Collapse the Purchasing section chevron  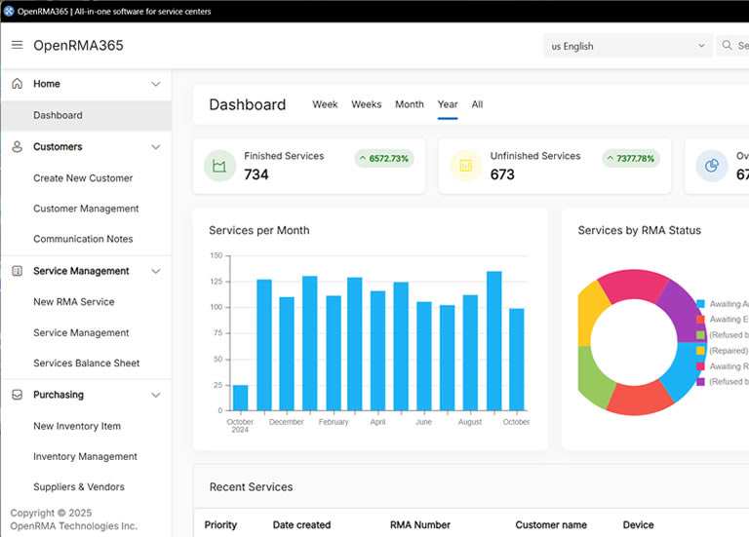(155, 395)
